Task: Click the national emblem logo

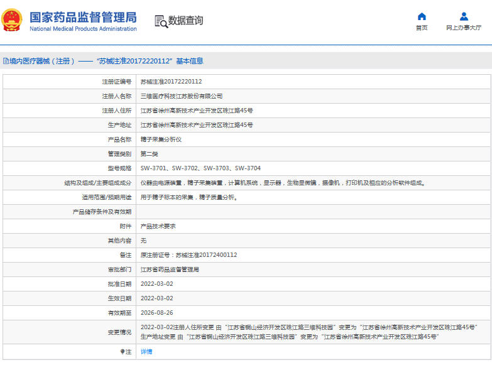Action: point(12,20)
